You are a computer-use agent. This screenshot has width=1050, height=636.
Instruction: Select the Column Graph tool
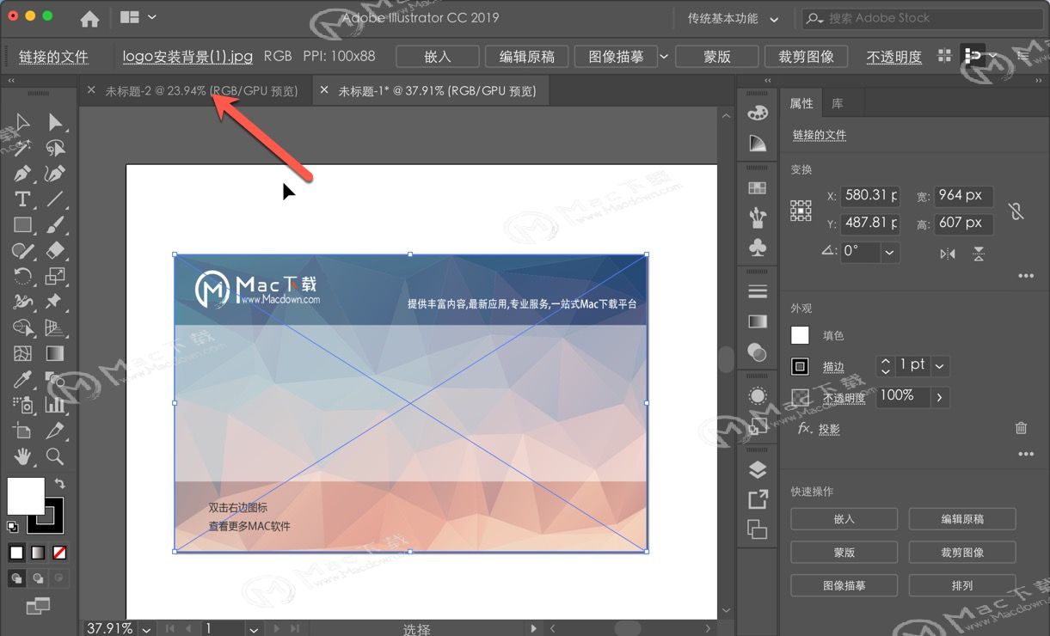coord(55,404)
